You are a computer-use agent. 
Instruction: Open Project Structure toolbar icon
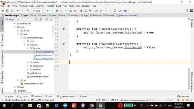(125, 11)
